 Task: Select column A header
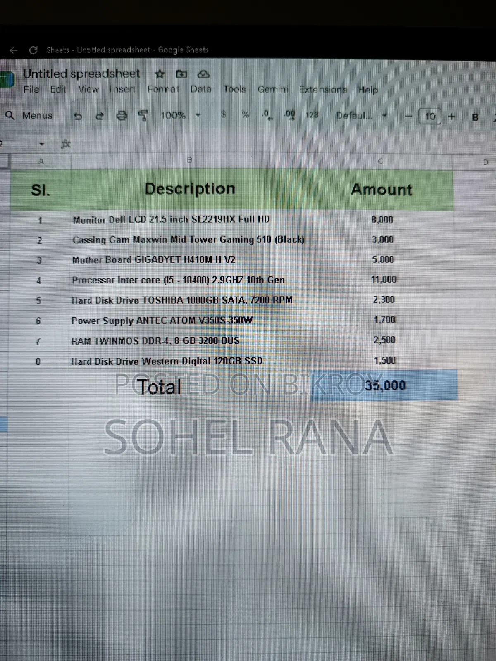coord(41,161)
